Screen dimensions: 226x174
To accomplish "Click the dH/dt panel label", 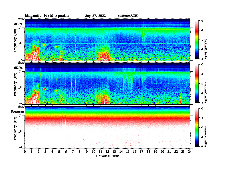I will [18, 24].
